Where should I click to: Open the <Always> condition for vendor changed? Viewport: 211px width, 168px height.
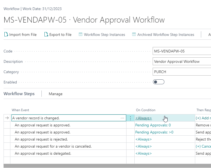click(144, 118)
